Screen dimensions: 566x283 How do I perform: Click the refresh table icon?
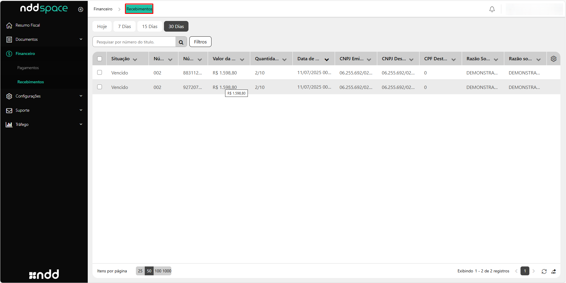pos(544,271)
